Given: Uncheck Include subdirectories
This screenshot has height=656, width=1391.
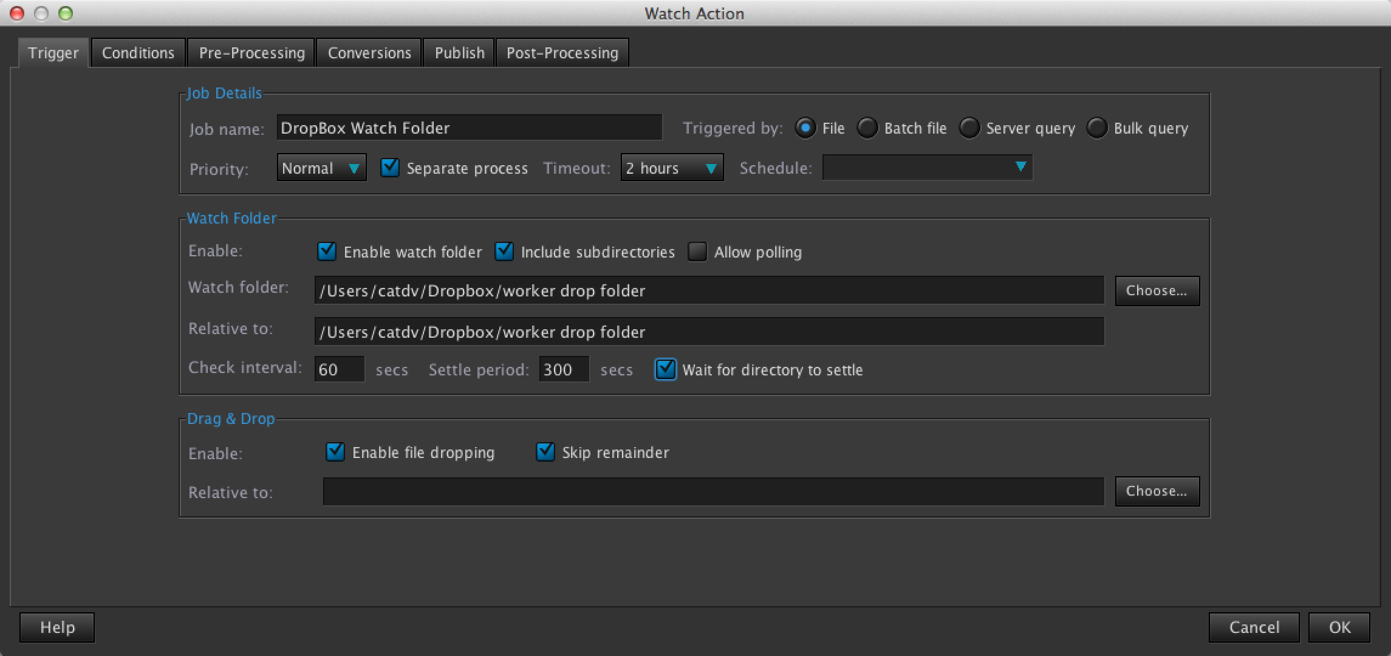Looking at the screenshot, I should click(x=504, y=251).
